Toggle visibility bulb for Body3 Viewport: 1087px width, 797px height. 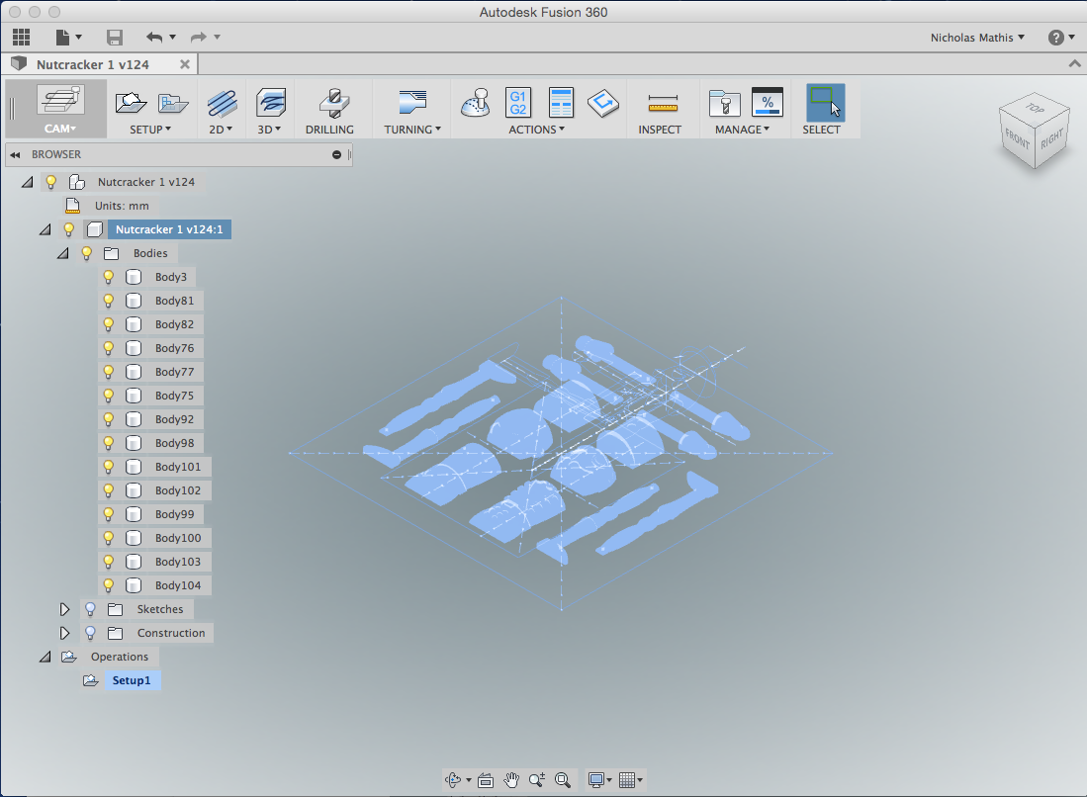[x=108, y=277]
